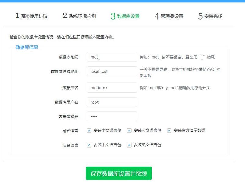This screenshot has height=184, width=245.
Task: Focus the 数据库连接地址 localhost field
Action: (112, 71)
